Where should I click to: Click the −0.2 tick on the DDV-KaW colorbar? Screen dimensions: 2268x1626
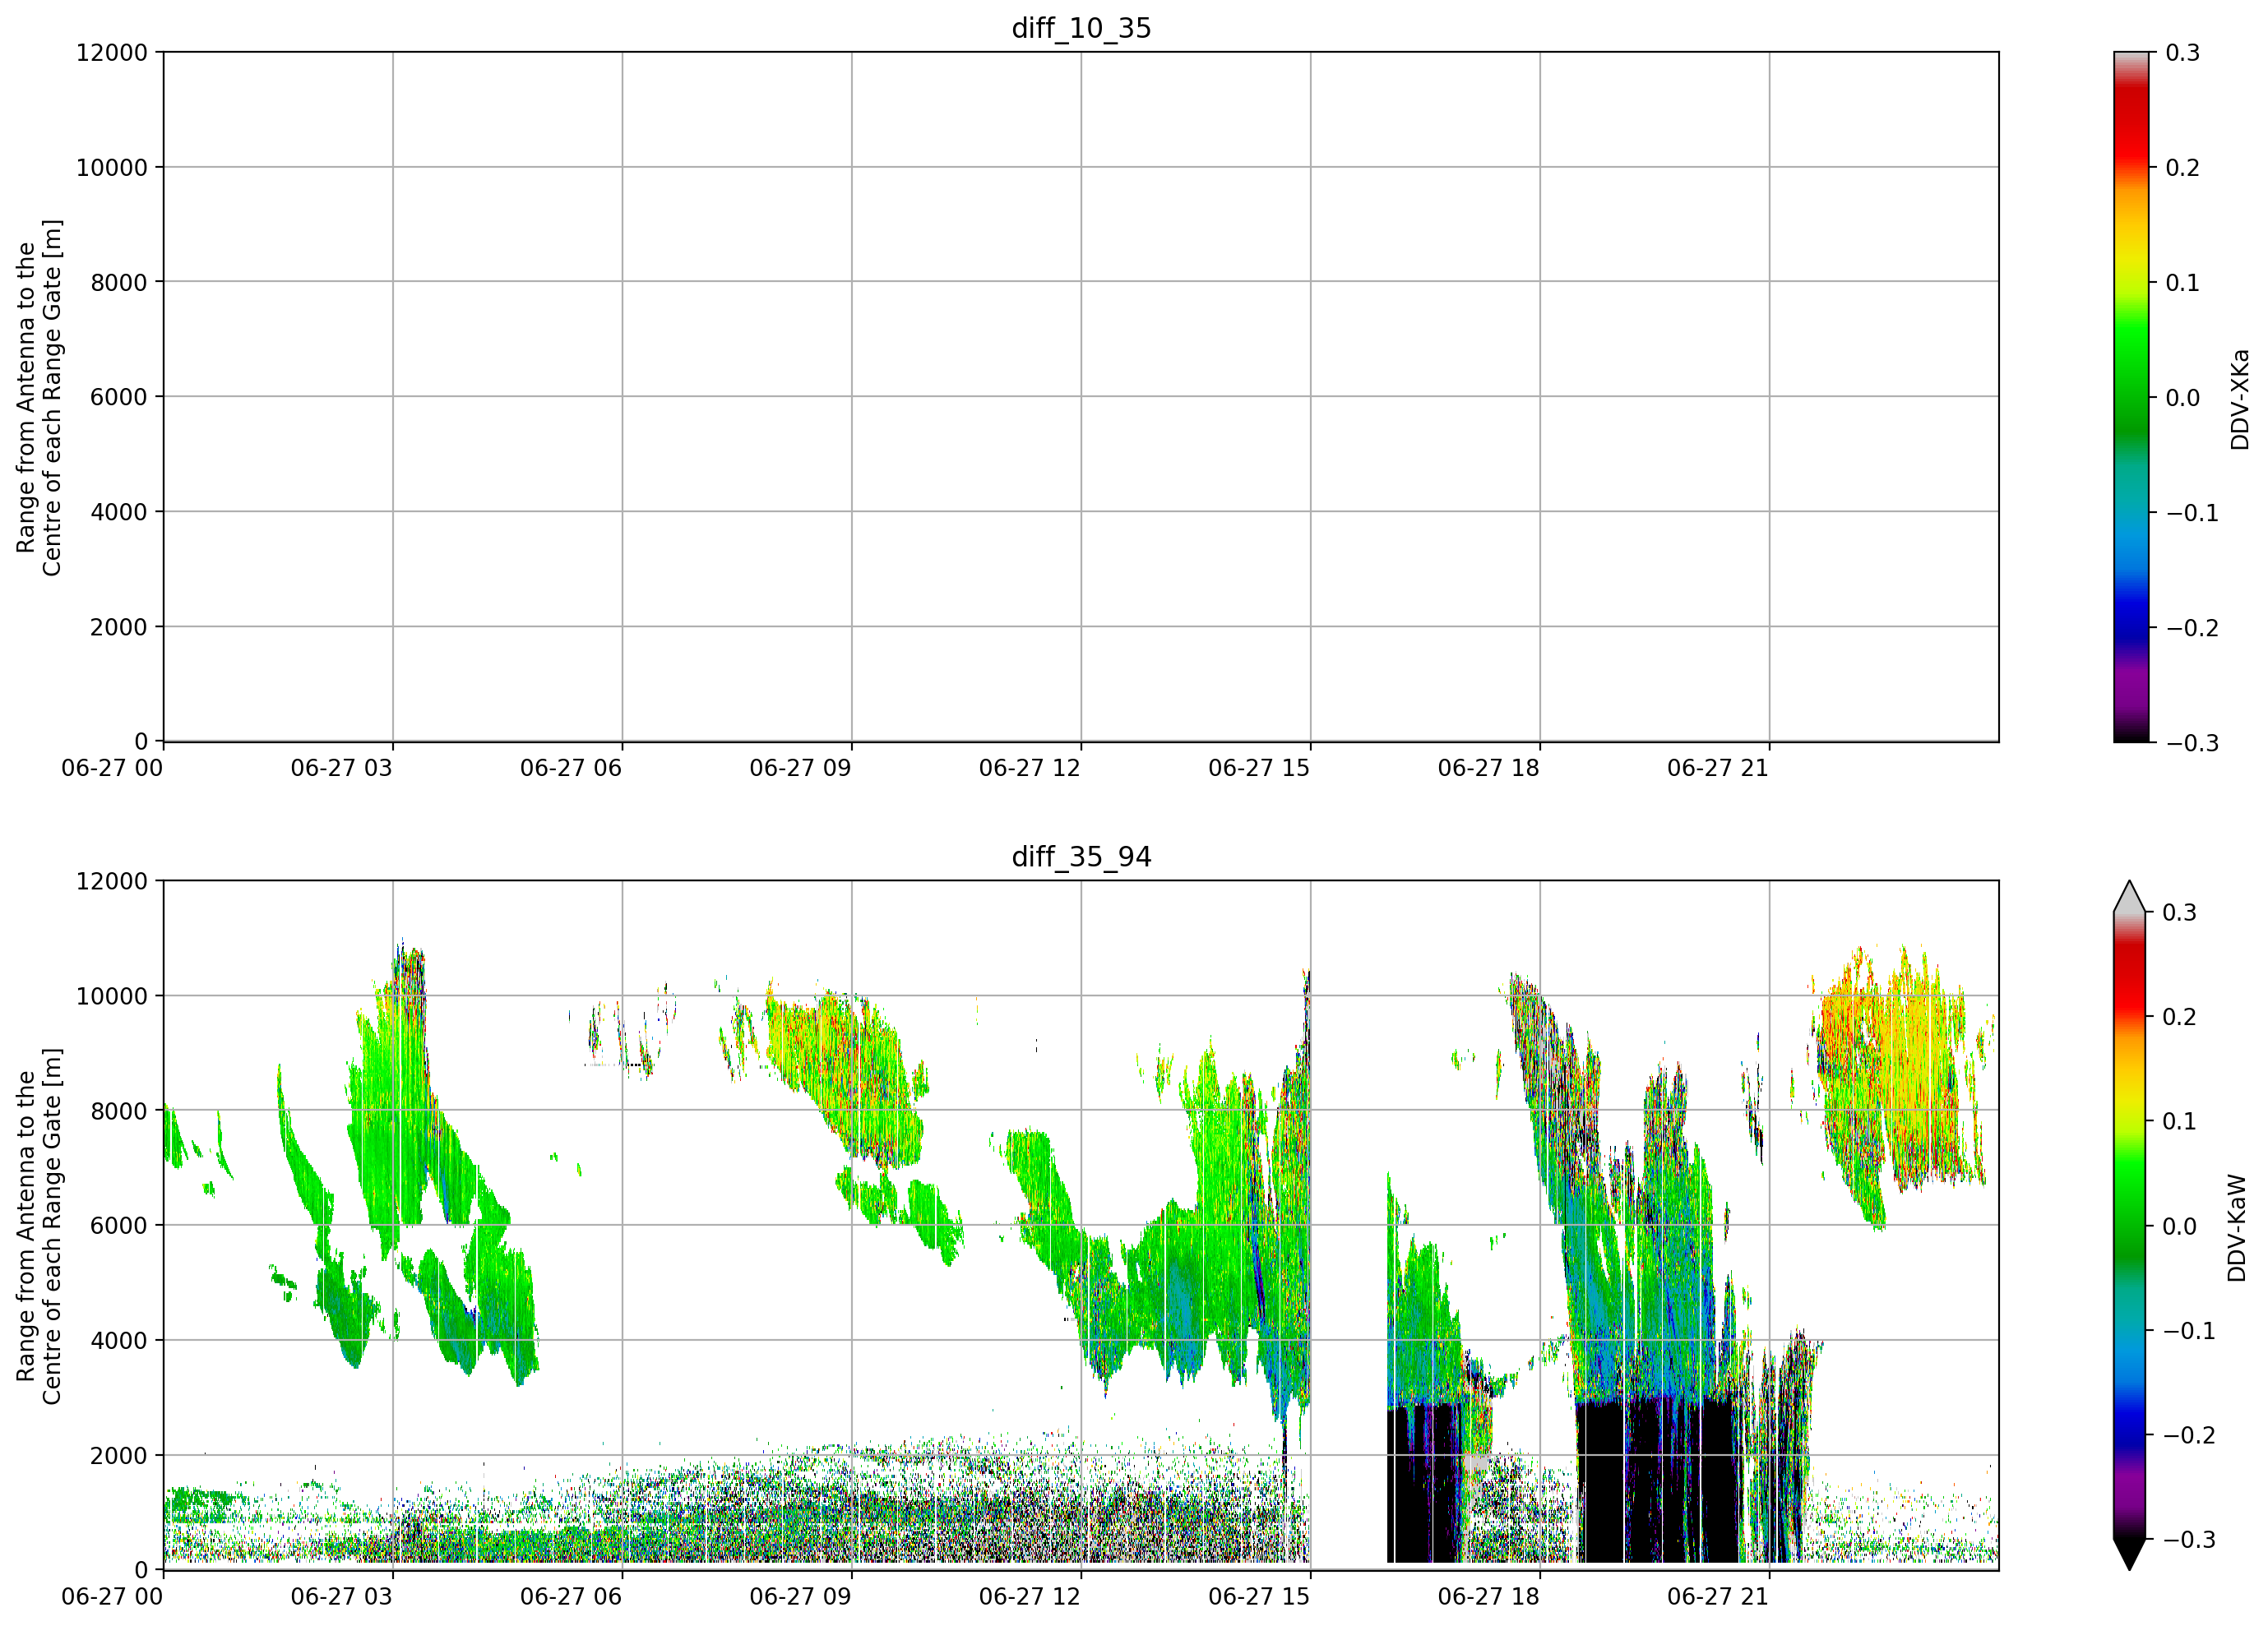(2190, 1434)
